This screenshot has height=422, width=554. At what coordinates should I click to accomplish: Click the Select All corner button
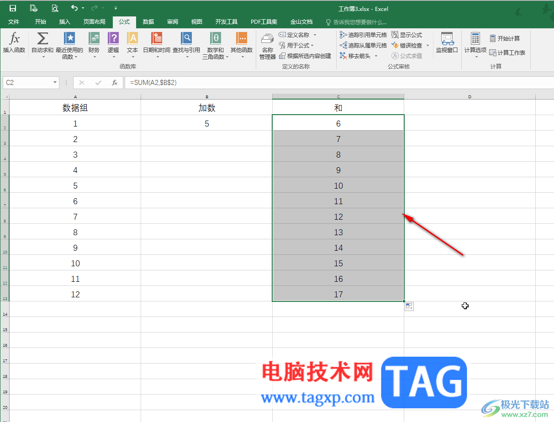(x=5, y=96)
